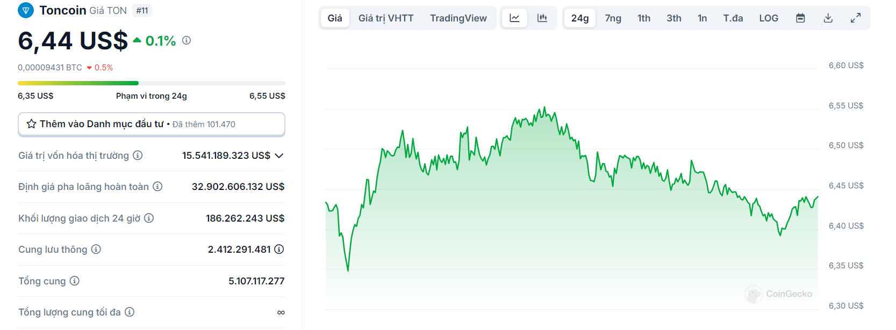Click the 6,35 US$ low range label
The width and height of the screenshot is (896, 330).
[x=35, y=96]
